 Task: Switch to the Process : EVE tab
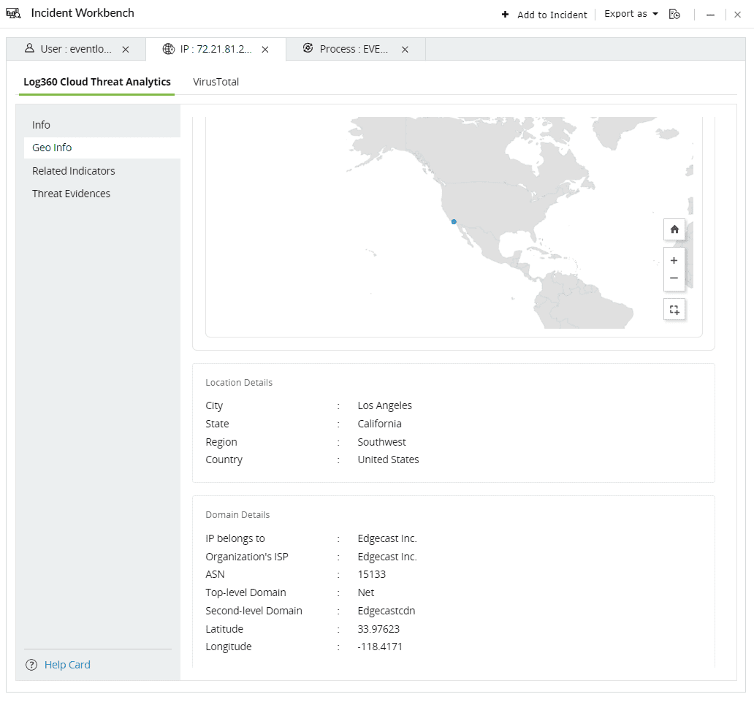pos(354,49)
